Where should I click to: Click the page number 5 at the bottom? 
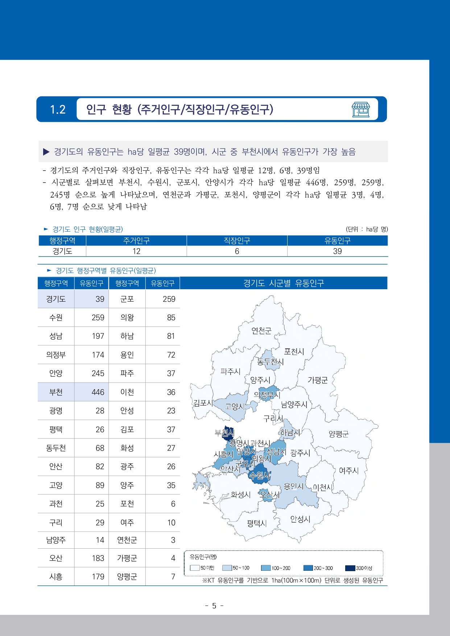click(214, 606)
